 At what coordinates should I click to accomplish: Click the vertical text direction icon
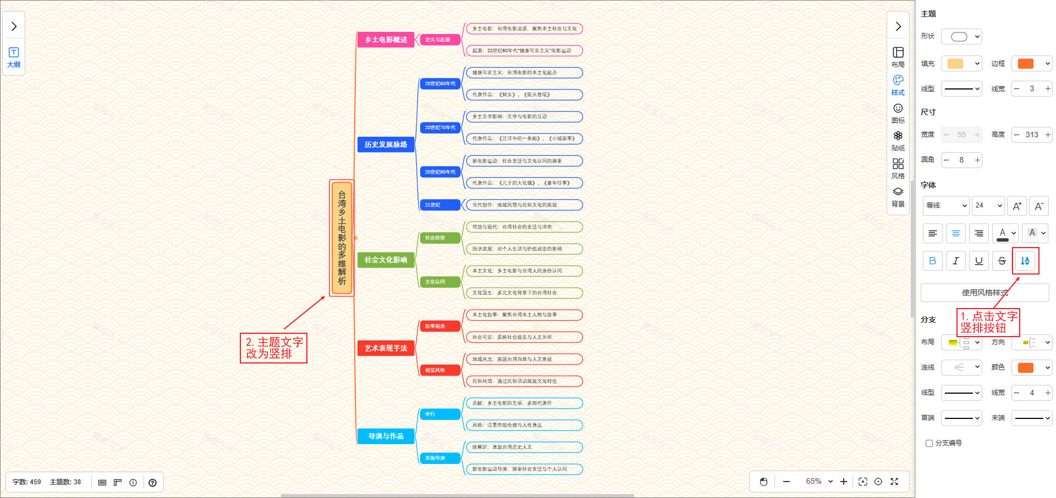[x=1025, y=261]
